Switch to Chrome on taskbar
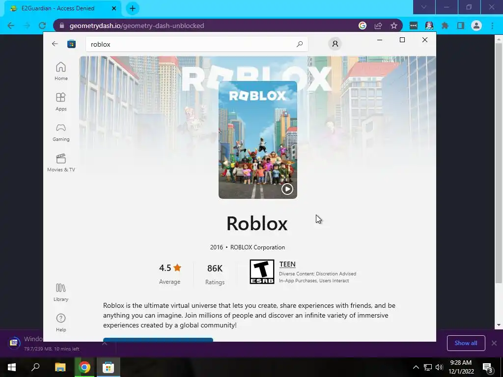The width and height of the screenshot is (503, 377). click(x=84, y=367)
